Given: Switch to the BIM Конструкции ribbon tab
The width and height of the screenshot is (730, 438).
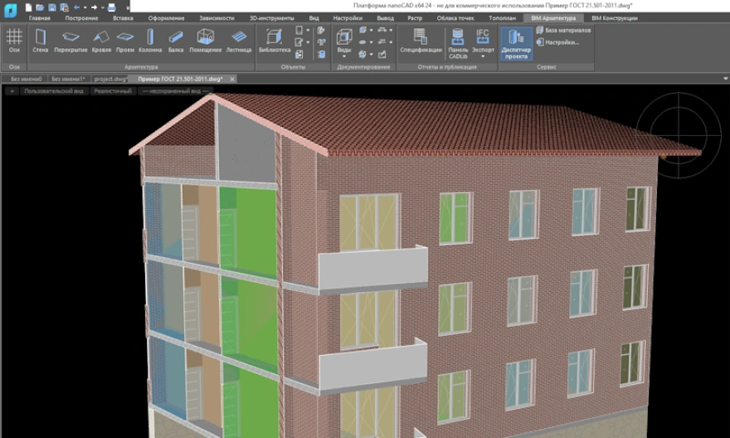Looking at the screenshot, I should tap(614, 17).
